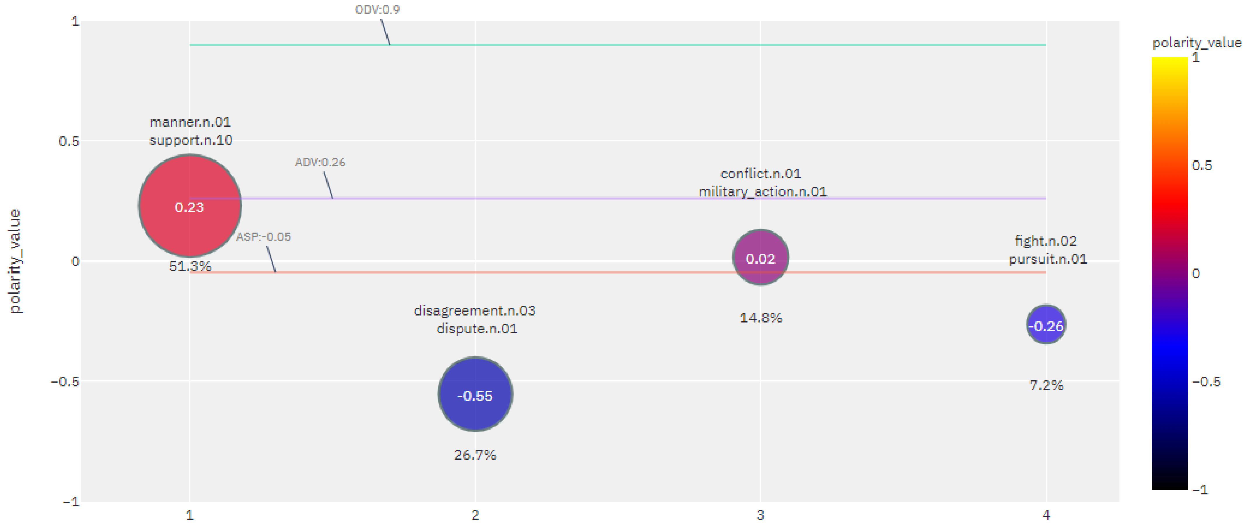
Task: Click the 14.8% percentage label
Action: 760,318
